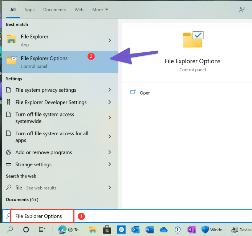Open the More filters dropdown
Viewport: 252px width, 236px height.
point(100,10)
